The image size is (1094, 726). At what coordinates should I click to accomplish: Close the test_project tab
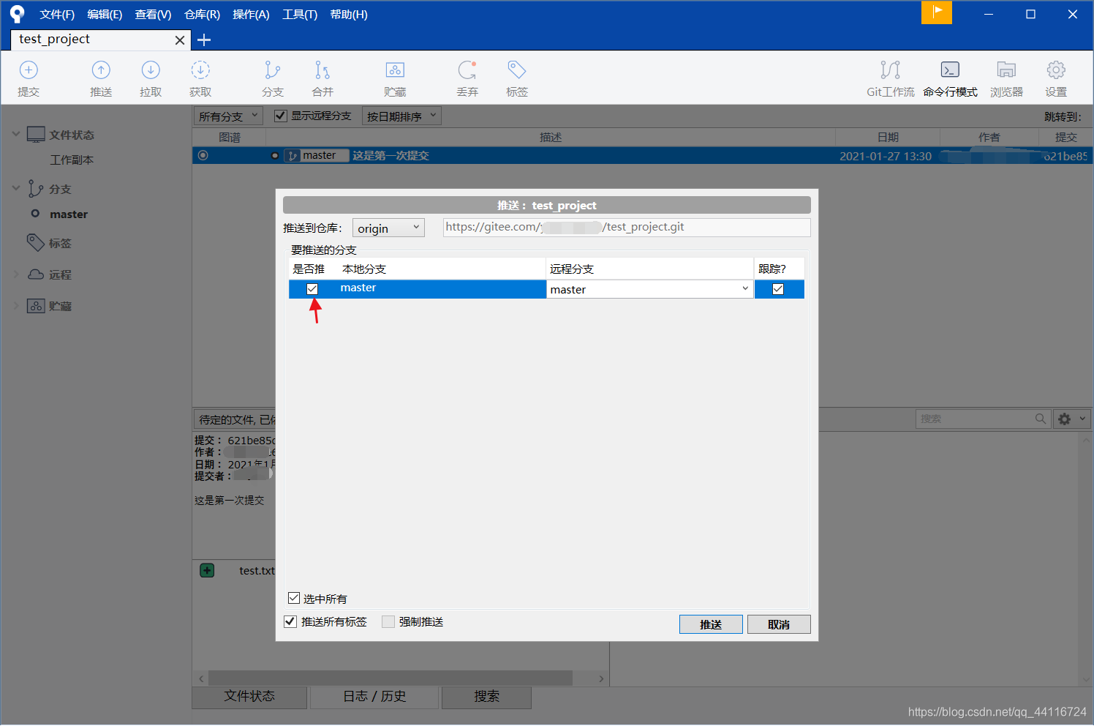point(180,40)
